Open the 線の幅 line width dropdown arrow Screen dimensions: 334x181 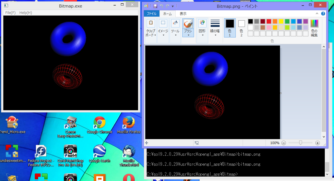[215, 35]
